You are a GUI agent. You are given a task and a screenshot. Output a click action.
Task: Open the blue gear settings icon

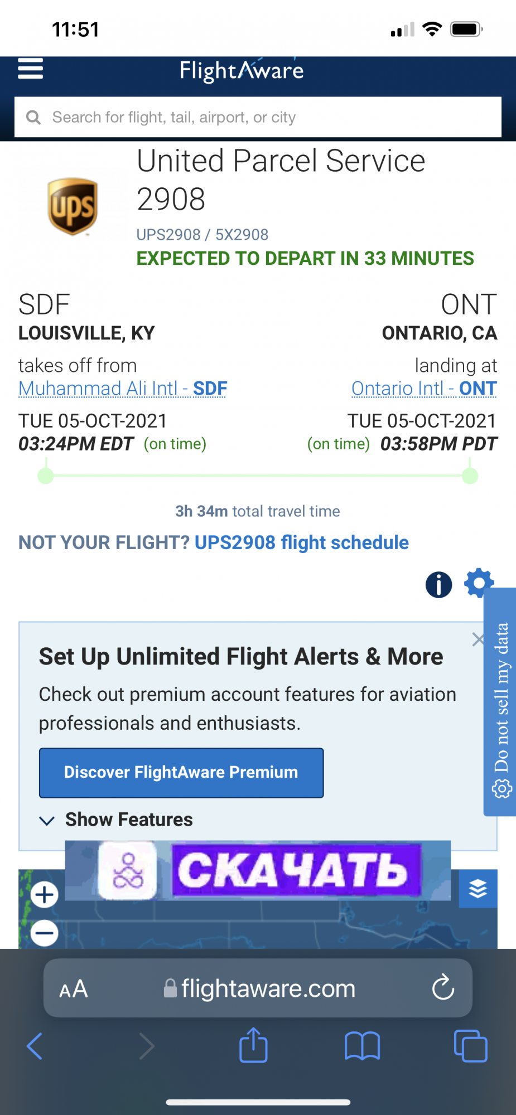(478, 582)
